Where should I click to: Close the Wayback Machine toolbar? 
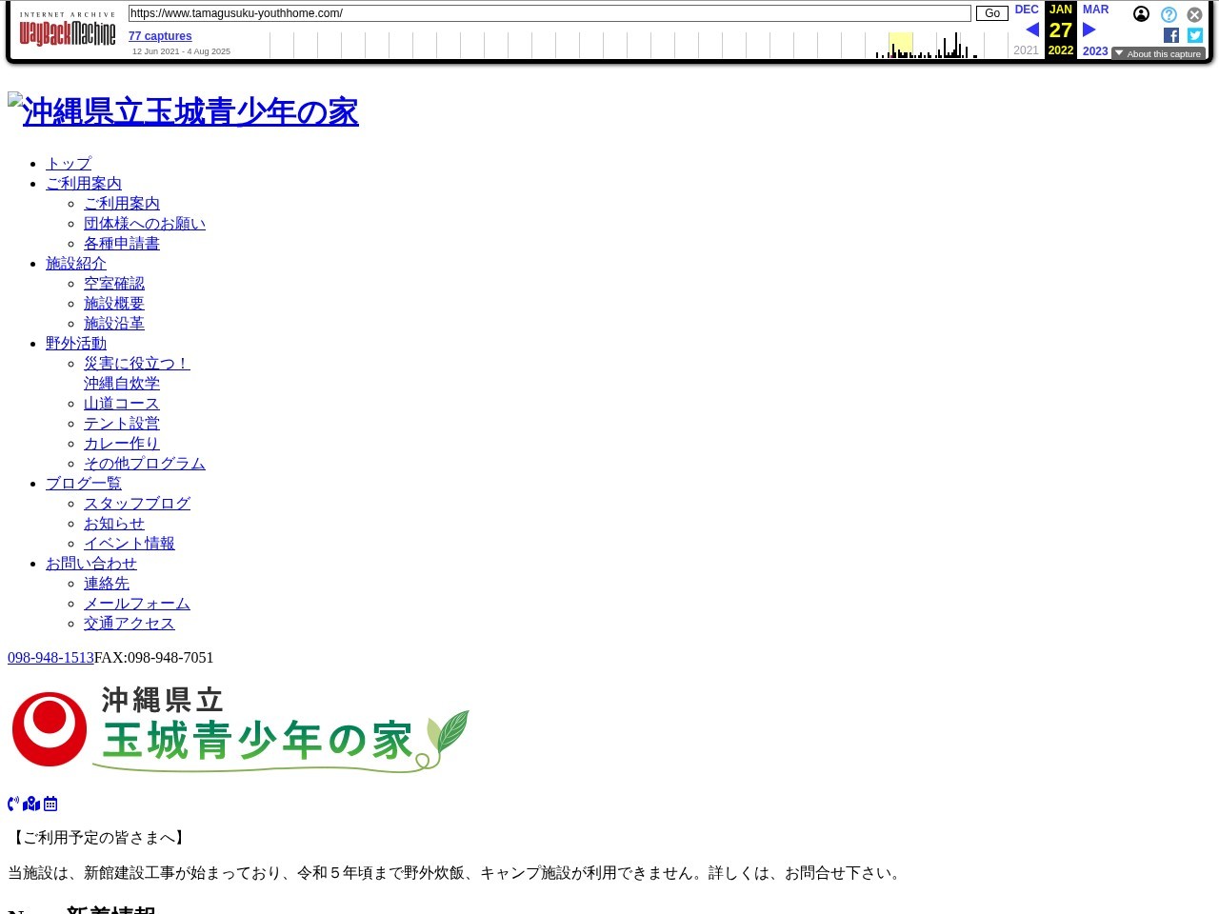[x=1194, y=14]
